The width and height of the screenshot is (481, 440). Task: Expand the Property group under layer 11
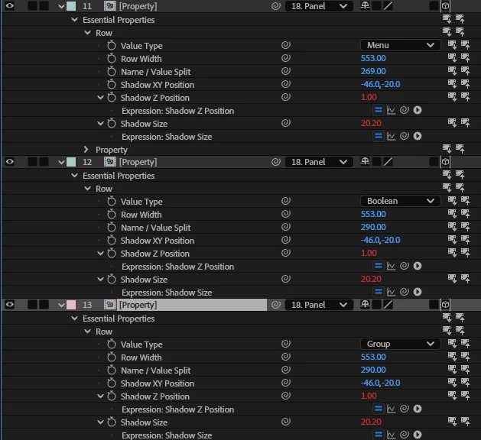click(x=86, y=150)
